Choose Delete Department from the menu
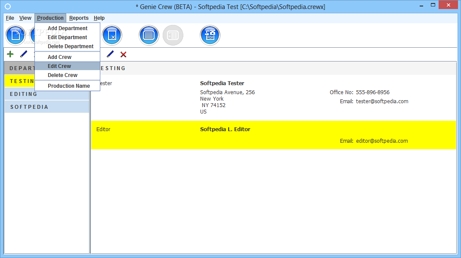Viewport: 461px width, 258px height. 67,46
